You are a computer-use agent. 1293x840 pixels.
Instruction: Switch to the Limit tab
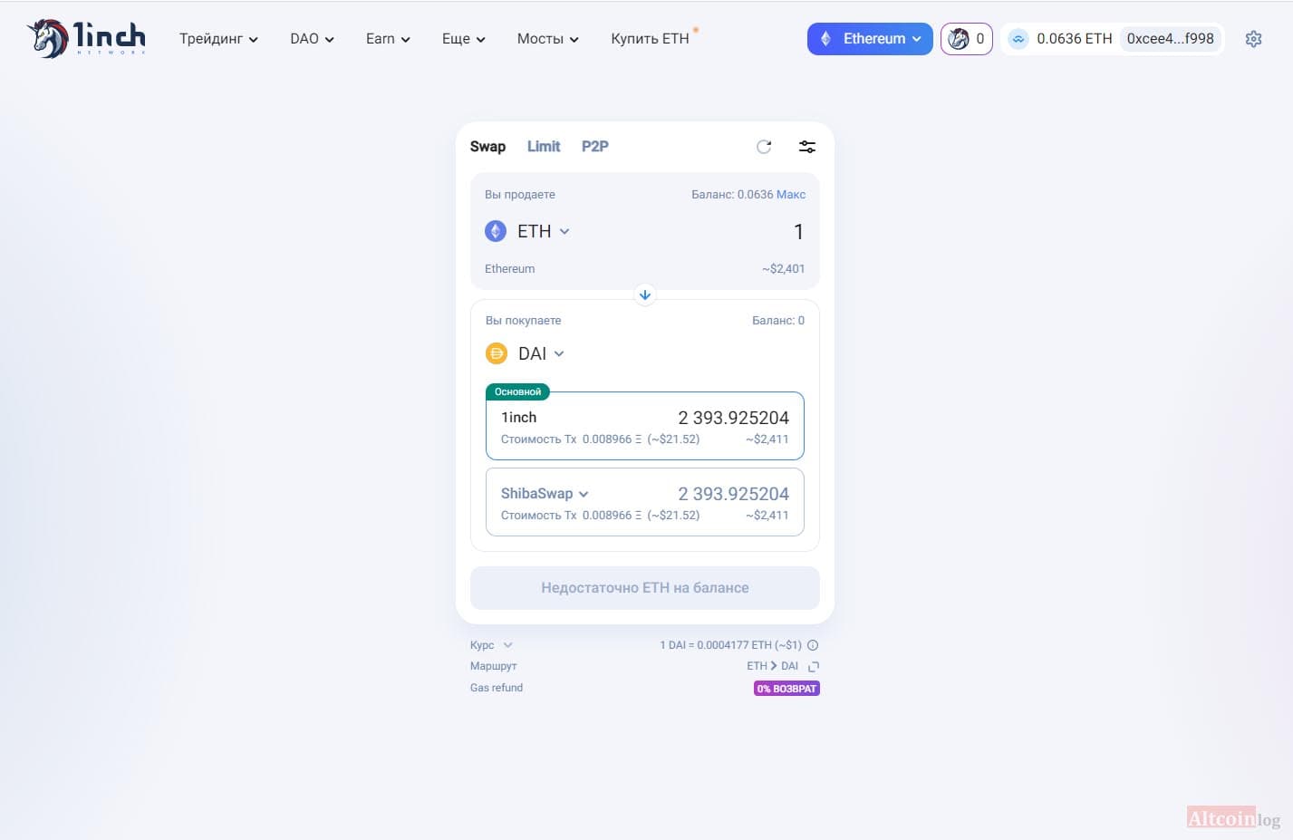tap(544, 147)
